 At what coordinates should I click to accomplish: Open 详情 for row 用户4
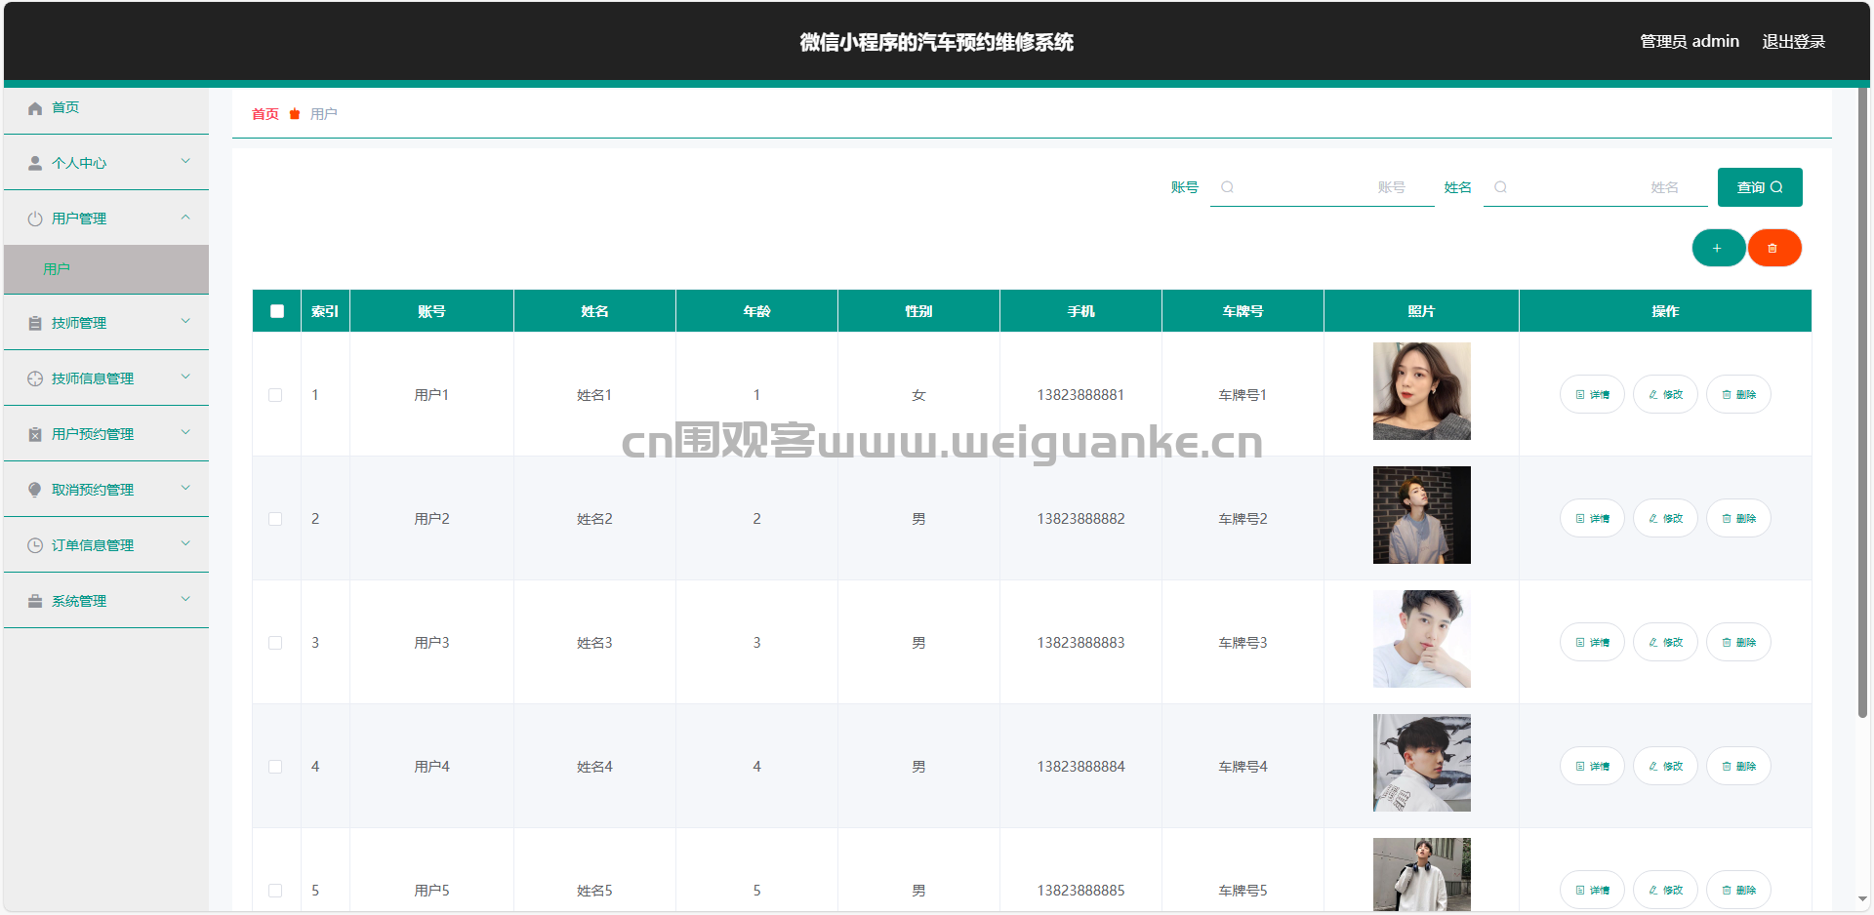pyautogui.click(x=1592, y=767)
